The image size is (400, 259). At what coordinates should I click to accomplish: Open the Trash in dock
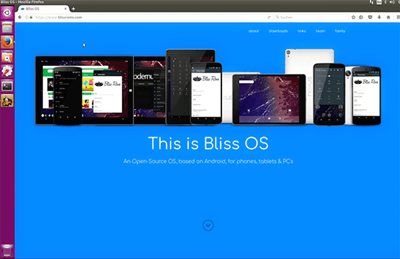(x=7, y=250)
